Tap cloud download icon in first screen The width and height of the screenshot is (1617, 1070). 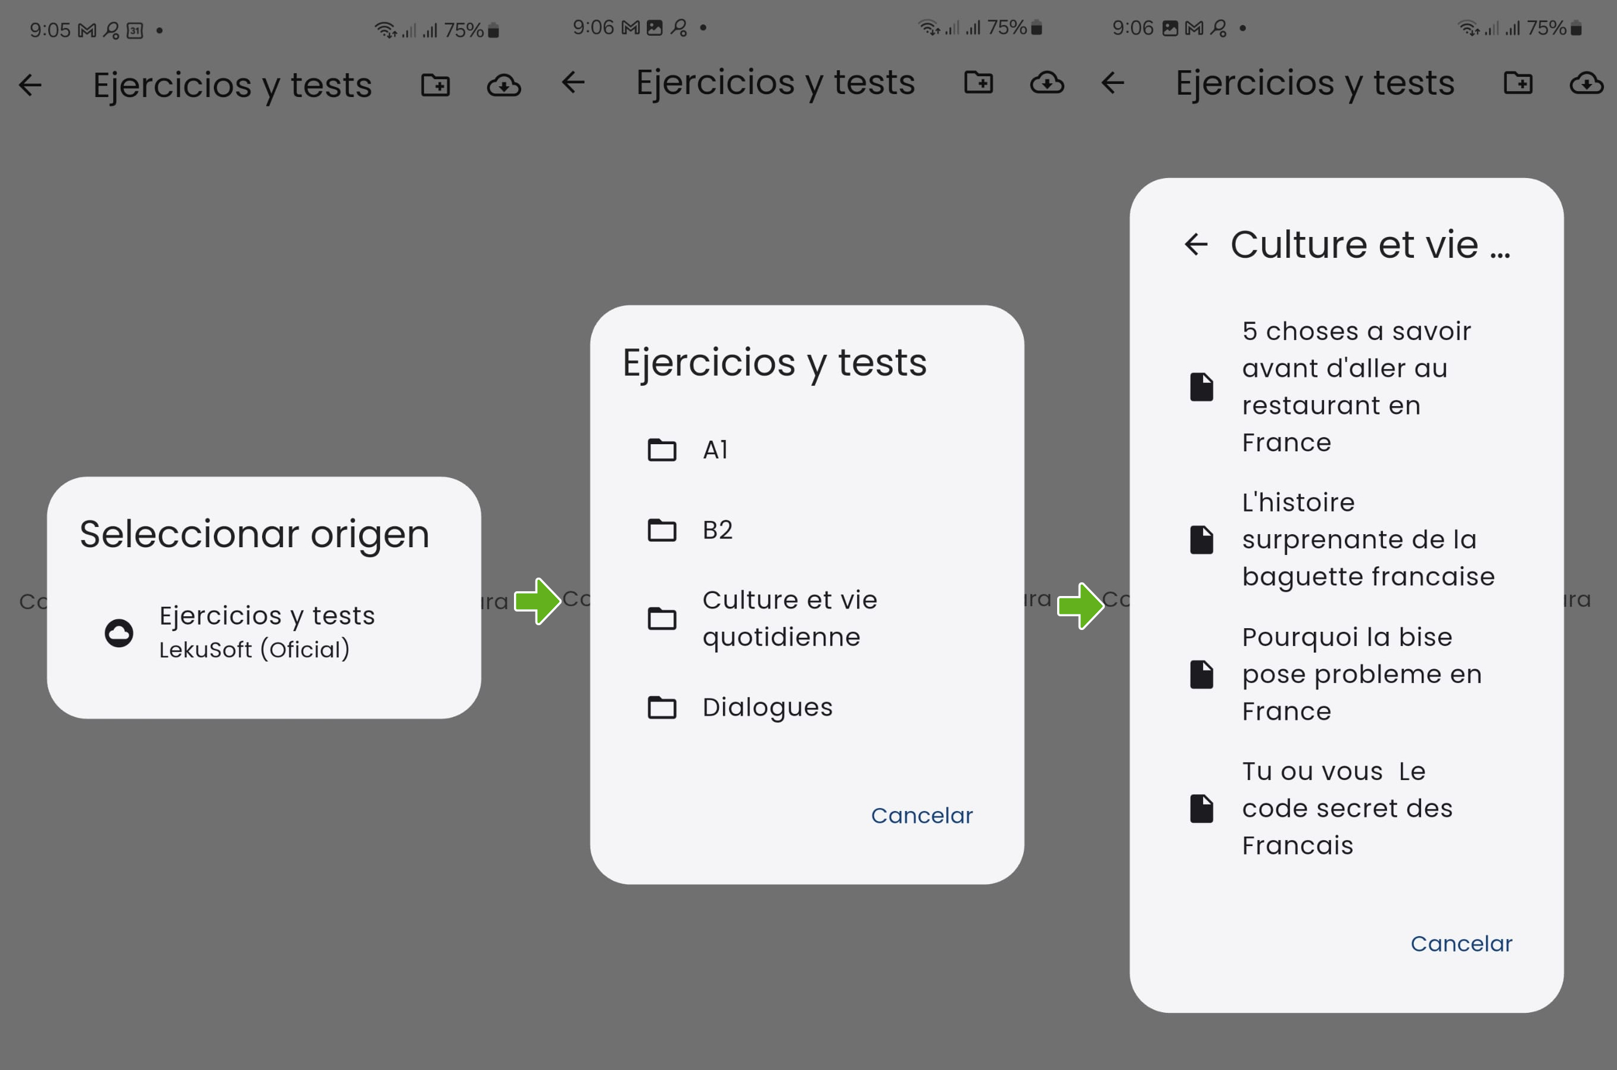click(x=504, y=85)
